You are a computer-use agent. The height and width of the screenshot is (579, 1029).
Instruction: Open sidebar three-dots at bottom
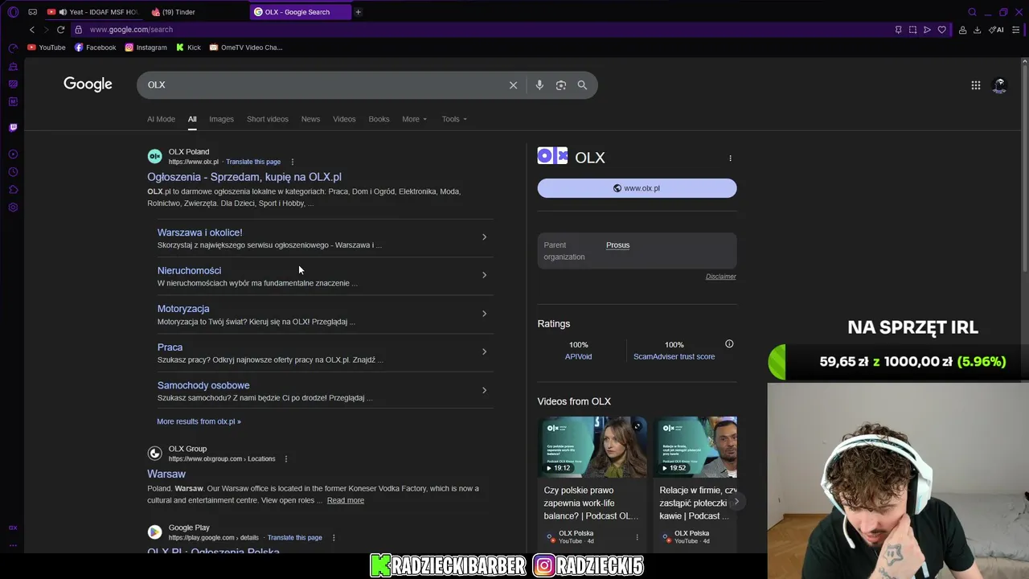[13, 545]
